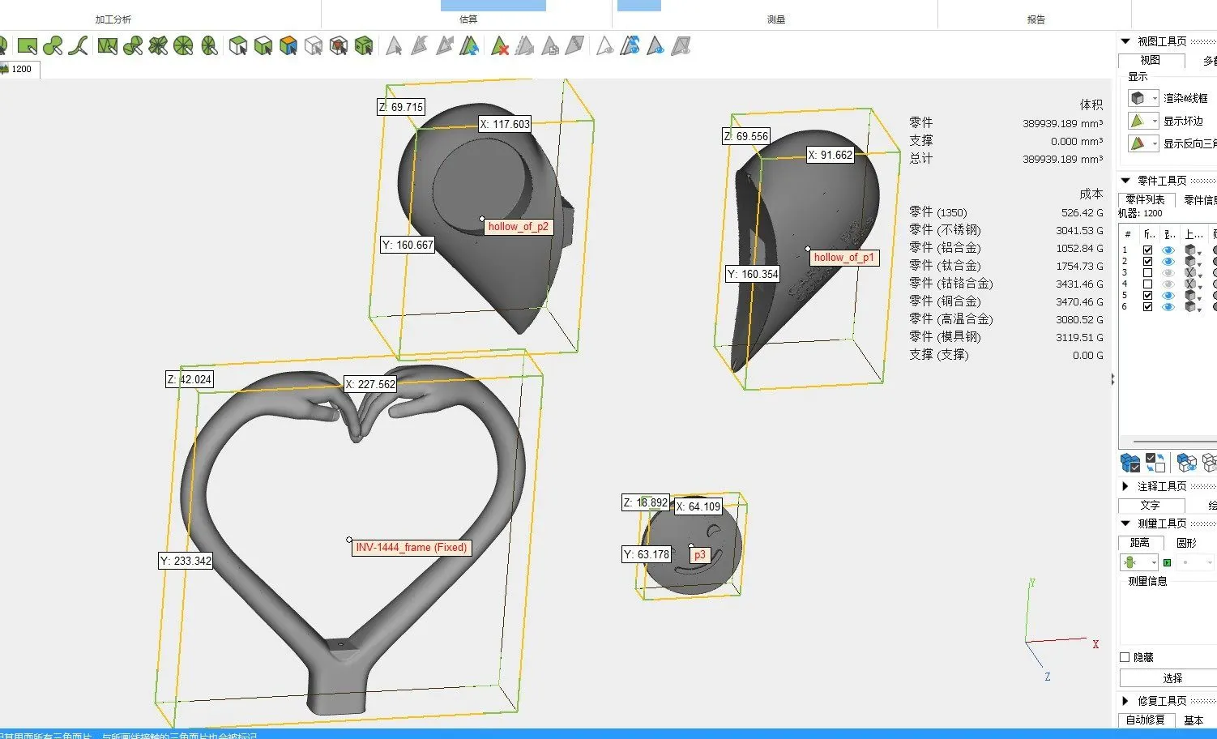Uncheck the checkbox for part row 2
The height and width of the screenshot is (739, 1217).
click(1147, 262)
